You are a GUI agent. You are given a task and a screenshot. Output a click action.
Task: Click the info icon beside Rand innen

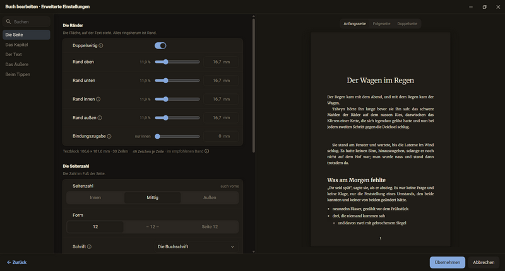pyautogui.click(x=98, y=99)
